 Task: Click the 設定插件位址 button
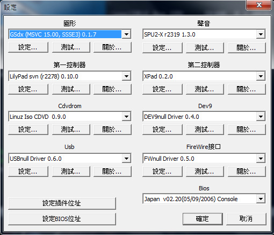pyautogui.click(x=62, y=203)
